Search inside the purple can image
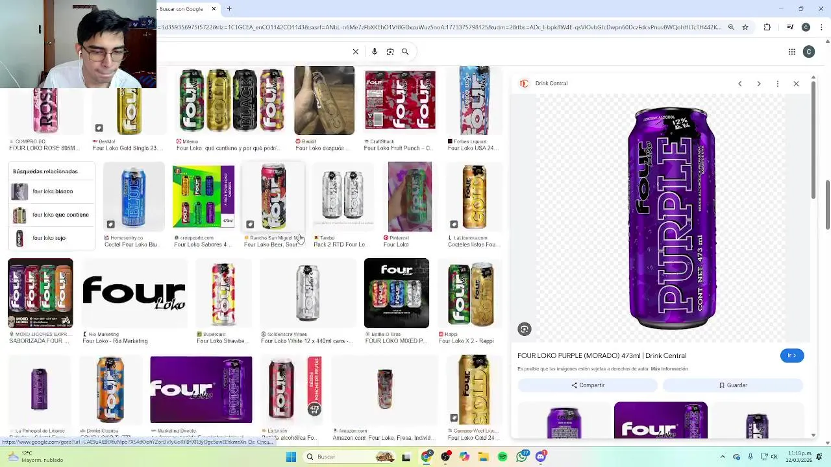This screenshot has width=831, height=467. pos(525,329)
